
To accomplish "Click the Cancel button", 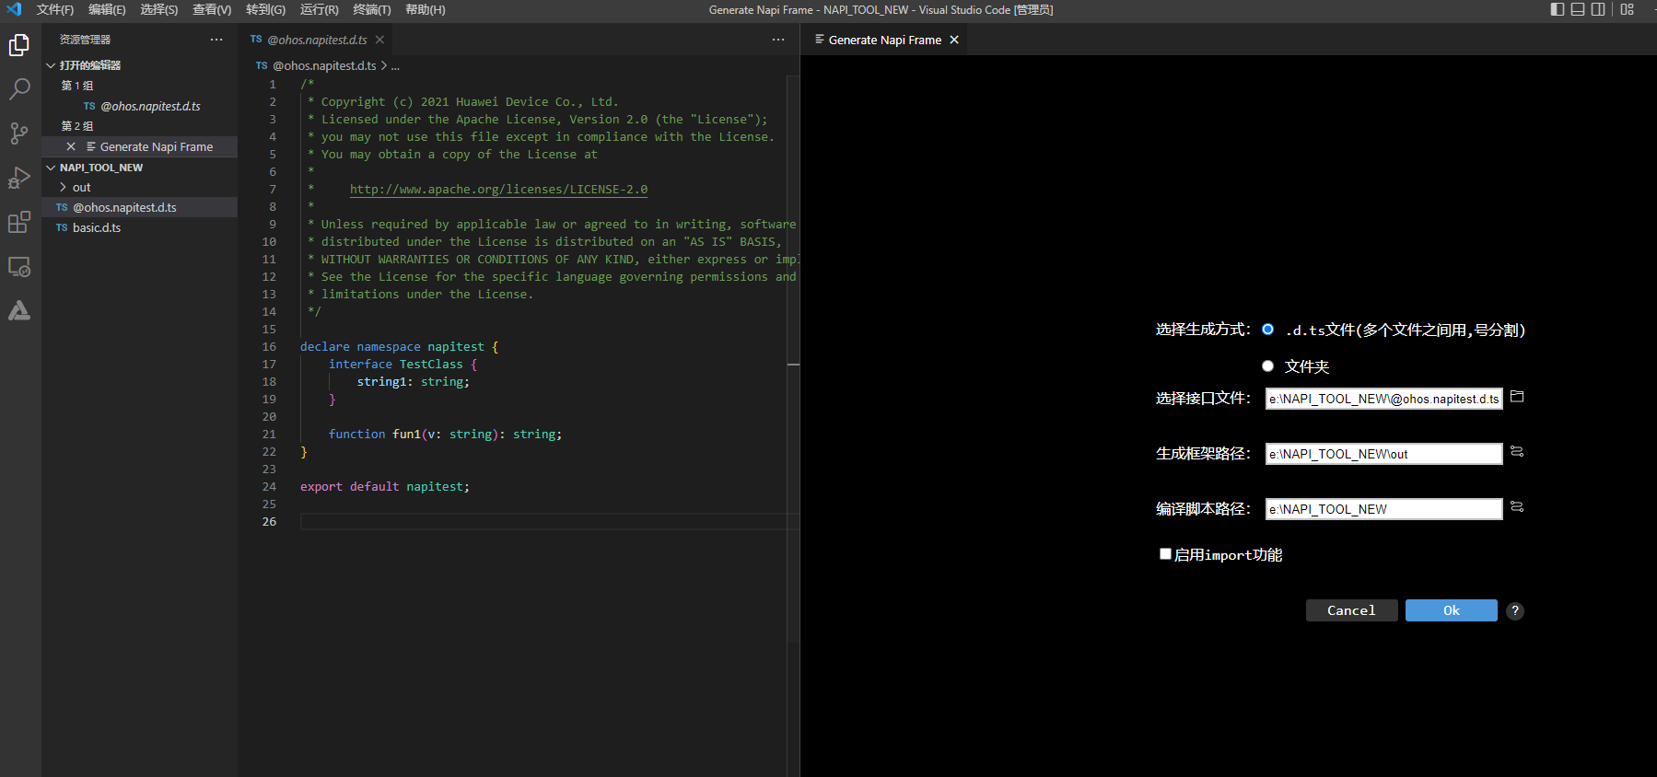I will [1351, 610].
